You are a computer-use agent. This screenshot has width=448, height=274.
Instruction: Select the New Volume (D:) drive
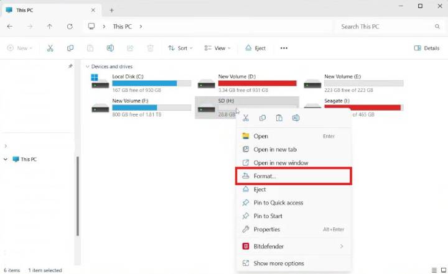point(247,83)
